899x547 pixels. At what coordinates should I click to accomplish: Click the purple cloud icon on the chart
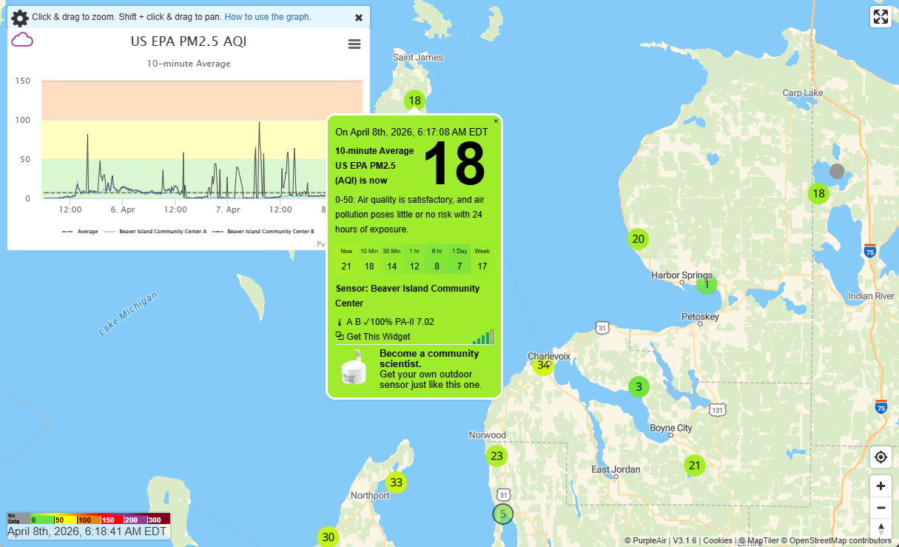[x=22, y=40]
